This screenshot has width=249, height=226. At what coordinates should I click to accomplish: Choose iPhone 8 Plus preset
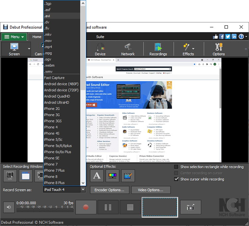(62, 183)
